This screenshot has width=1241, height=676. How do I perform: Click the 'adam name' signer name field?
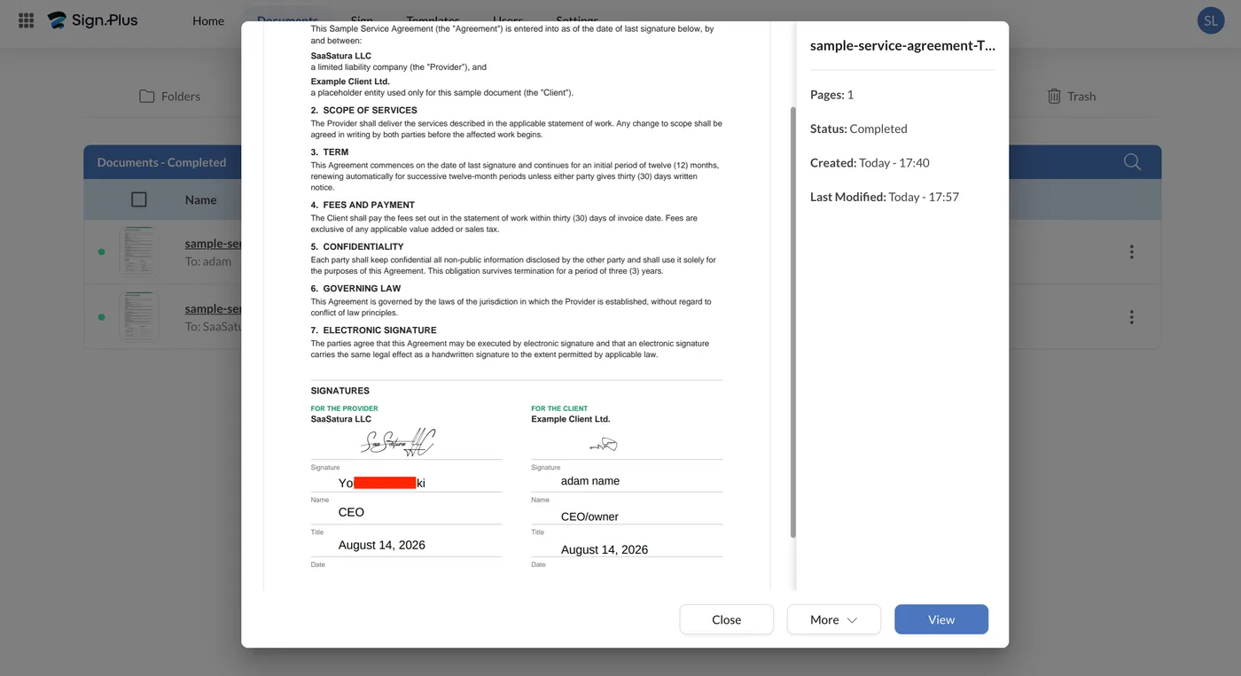point(590,481)
